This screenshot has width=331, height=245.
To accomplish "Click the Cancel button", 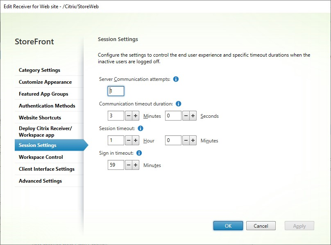I will tap(261, 226).
